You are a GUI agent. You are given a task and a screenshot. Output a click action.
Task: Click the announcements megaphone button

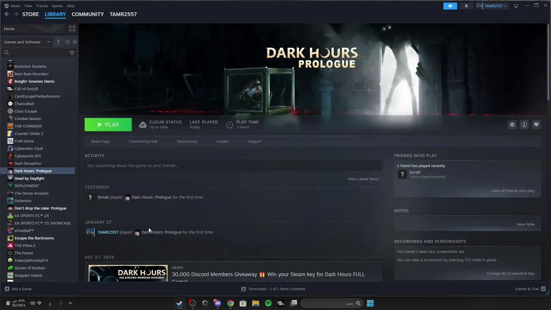(x=450, y=6)
